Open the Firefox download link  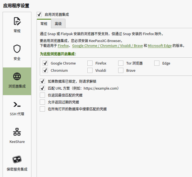coord(63,46)
